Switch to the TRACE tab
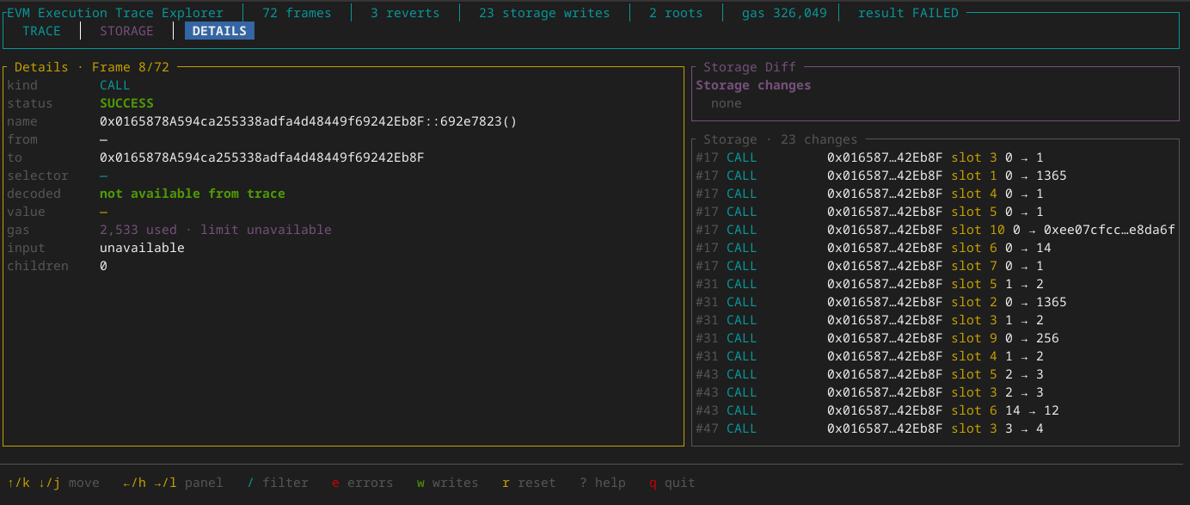Screen dimensions: 1190x505 tap(41, 31)
